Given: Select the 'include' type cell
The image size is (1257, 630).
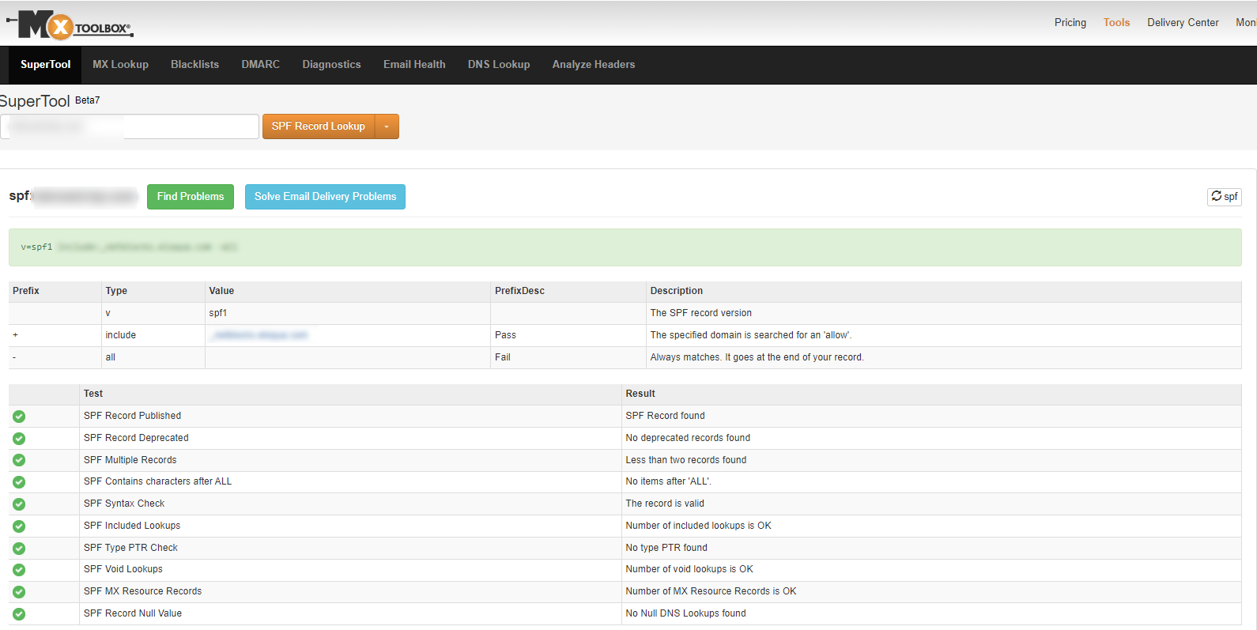Looking at the screenshot, I should [153, 335].
